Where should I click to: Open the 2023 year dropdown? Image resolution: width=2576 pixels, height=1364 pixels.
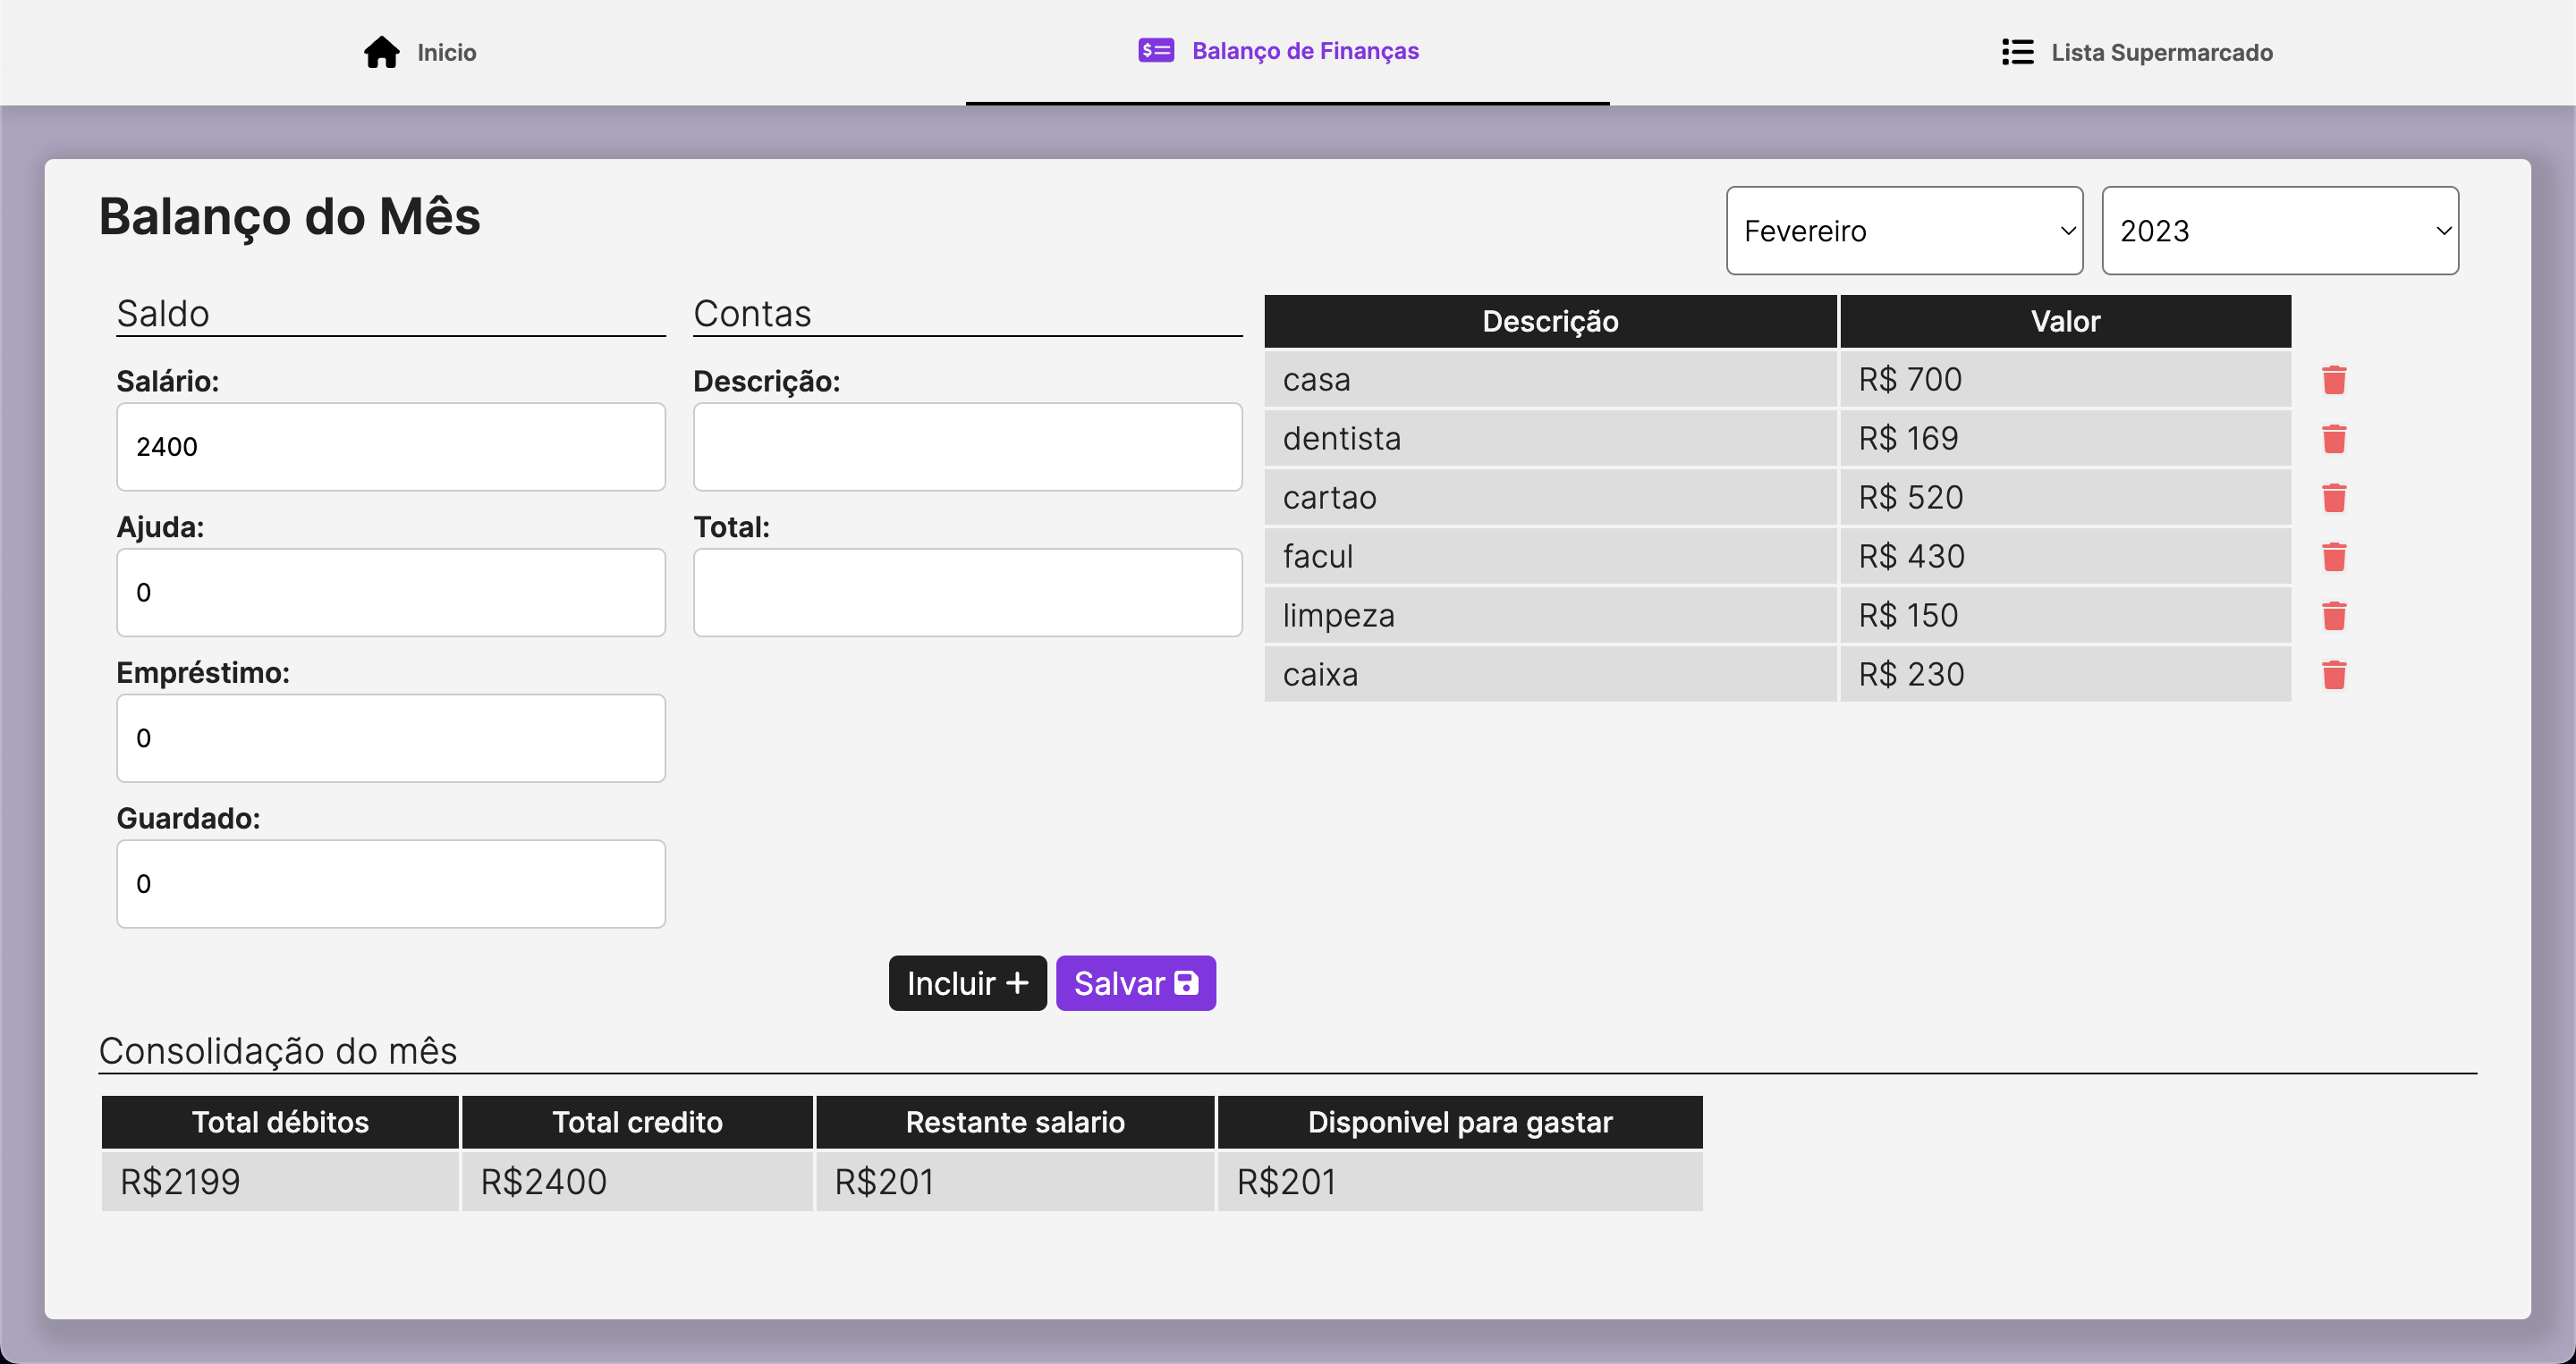(2279, 231)
